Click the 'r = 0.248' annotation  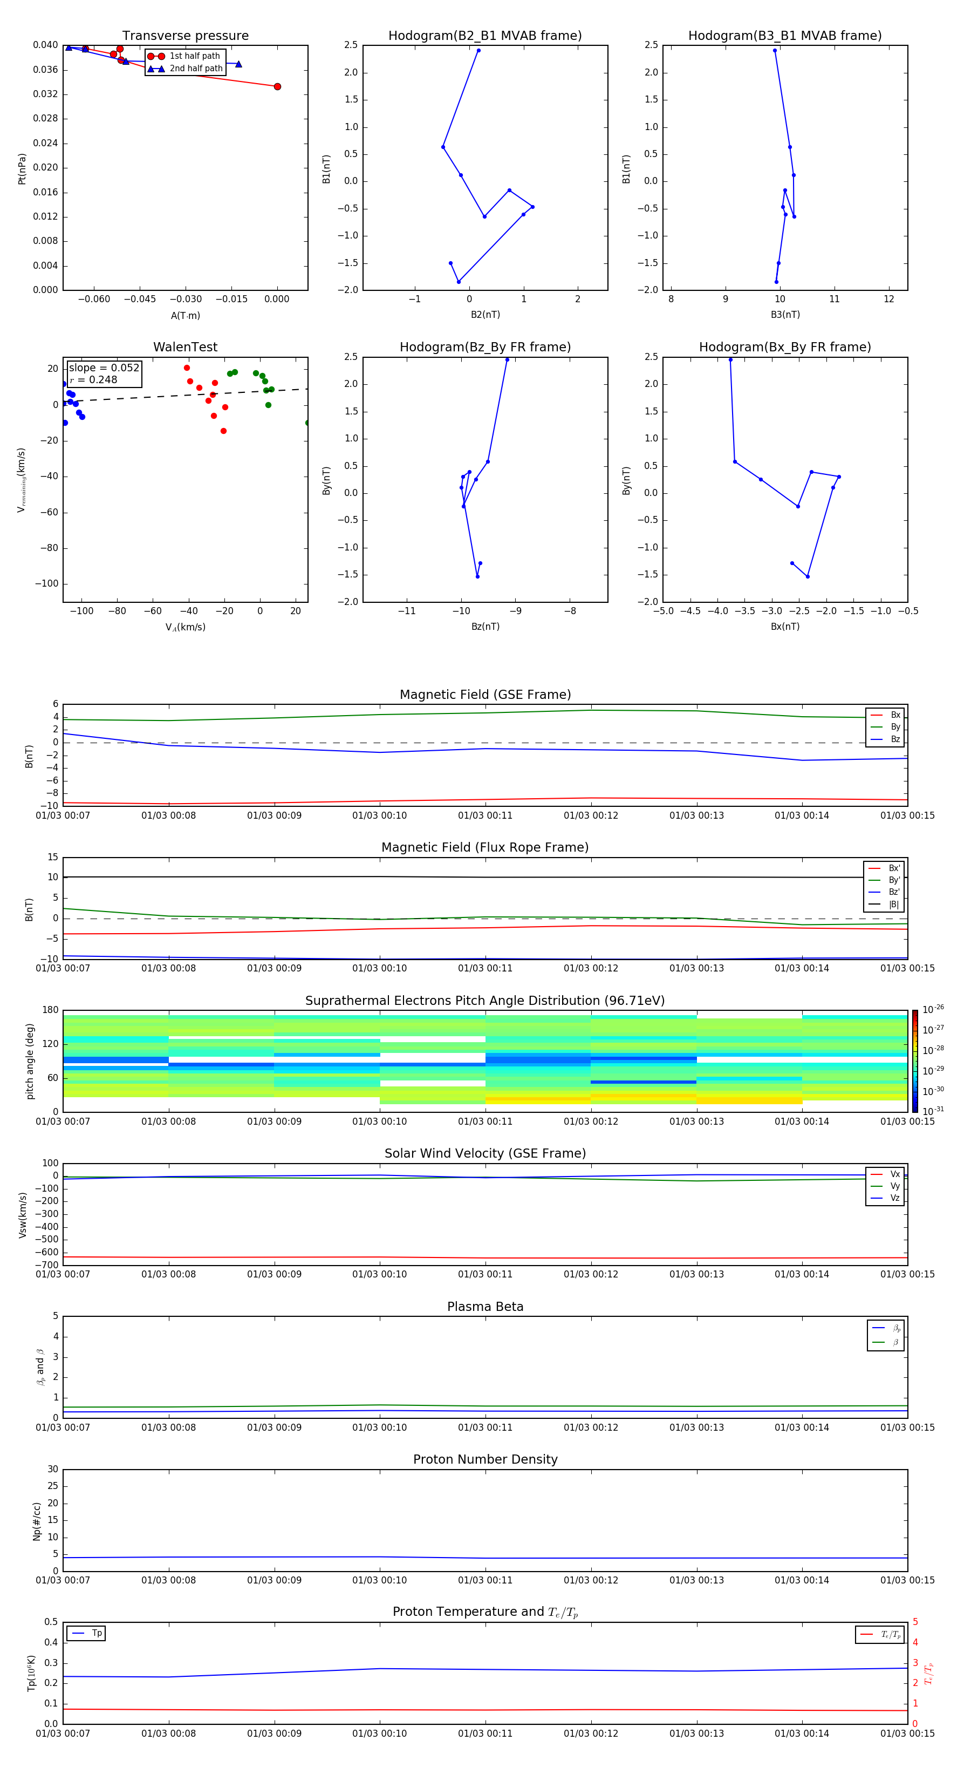coord(93,379)
